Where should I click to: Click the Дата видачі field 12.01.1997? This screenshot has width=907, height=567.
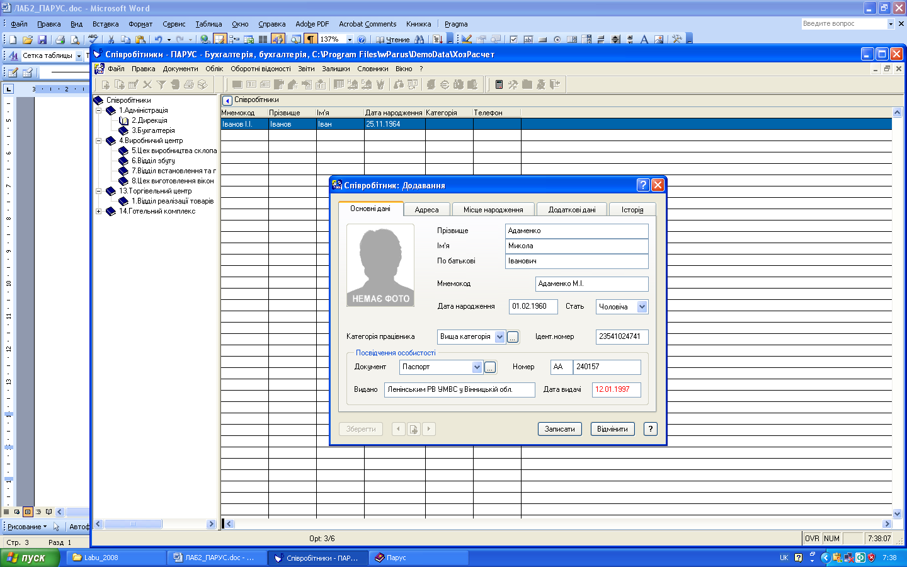tap(616, 390)
